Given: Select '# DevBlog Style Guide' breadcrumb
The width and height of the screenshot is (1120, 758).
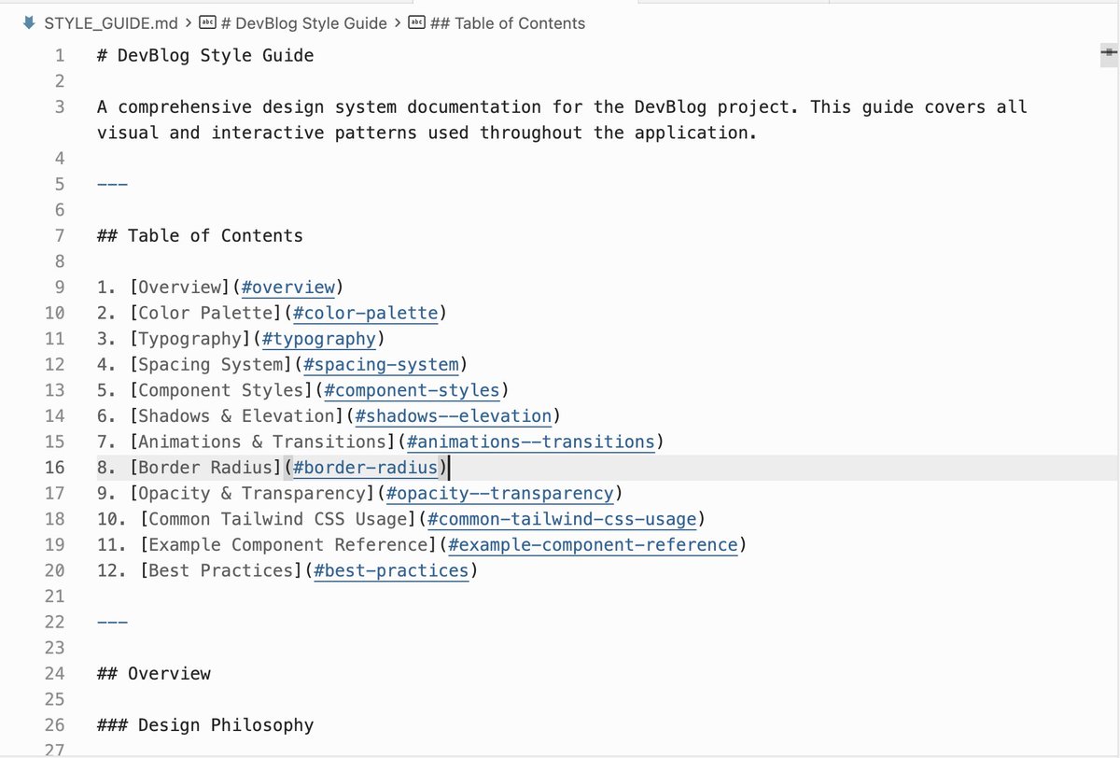Looking at the screenshot, I should click(x=304, y=23).
